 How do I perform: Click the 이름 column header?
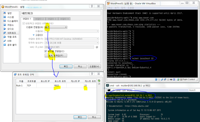coord(21,81)
